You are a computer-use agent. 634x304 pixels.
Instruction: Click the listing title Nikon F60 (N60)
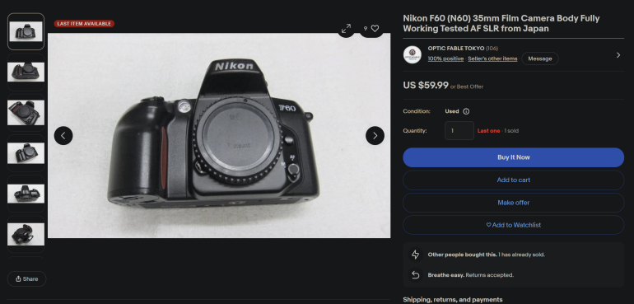(x=501, y=23)
